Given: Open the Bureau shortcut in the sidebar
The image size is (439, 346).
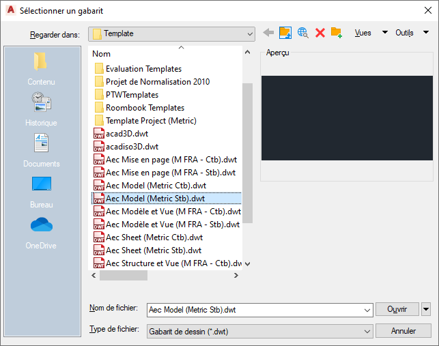Looking at the screenshot, I should pyautogui.click(x=41, y=192).
